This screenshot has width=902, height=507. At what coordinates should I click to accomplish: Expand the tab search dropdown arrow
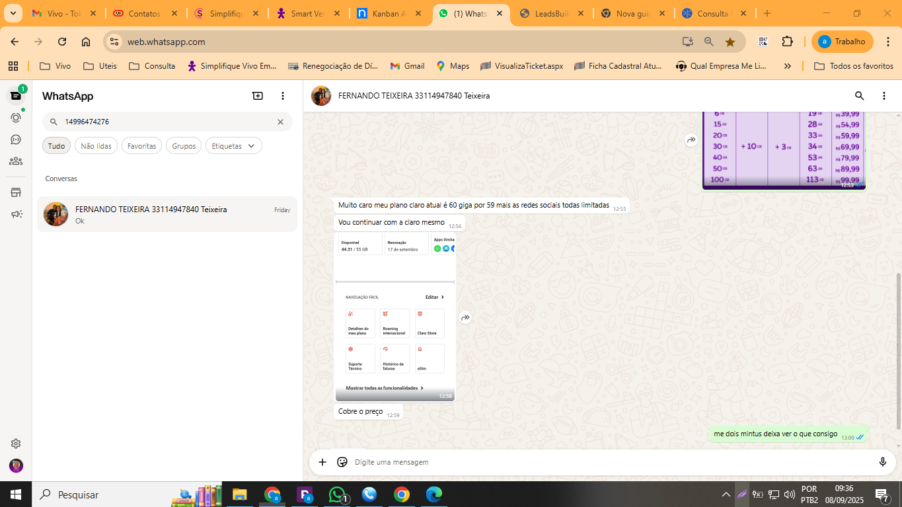pyautogui.click(x=13, y=13)
